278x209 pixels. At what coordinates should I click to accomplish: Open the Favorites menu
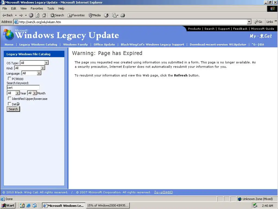(37, 8)
